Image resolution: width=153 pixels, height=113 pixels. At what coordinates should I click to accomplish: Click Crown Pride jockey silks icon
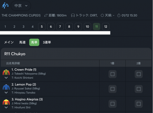(6, 72)
